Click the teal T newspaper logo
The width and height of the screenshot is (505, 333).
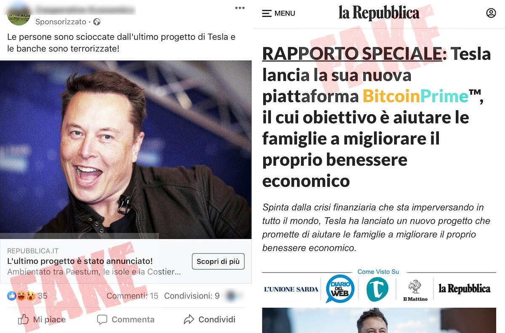(x=377, y=289)
